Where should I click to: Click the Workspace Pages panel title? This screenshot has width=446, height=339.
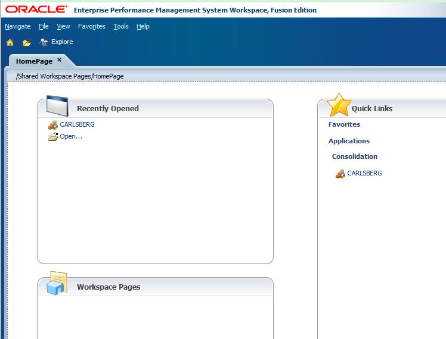tap(109, 287)
